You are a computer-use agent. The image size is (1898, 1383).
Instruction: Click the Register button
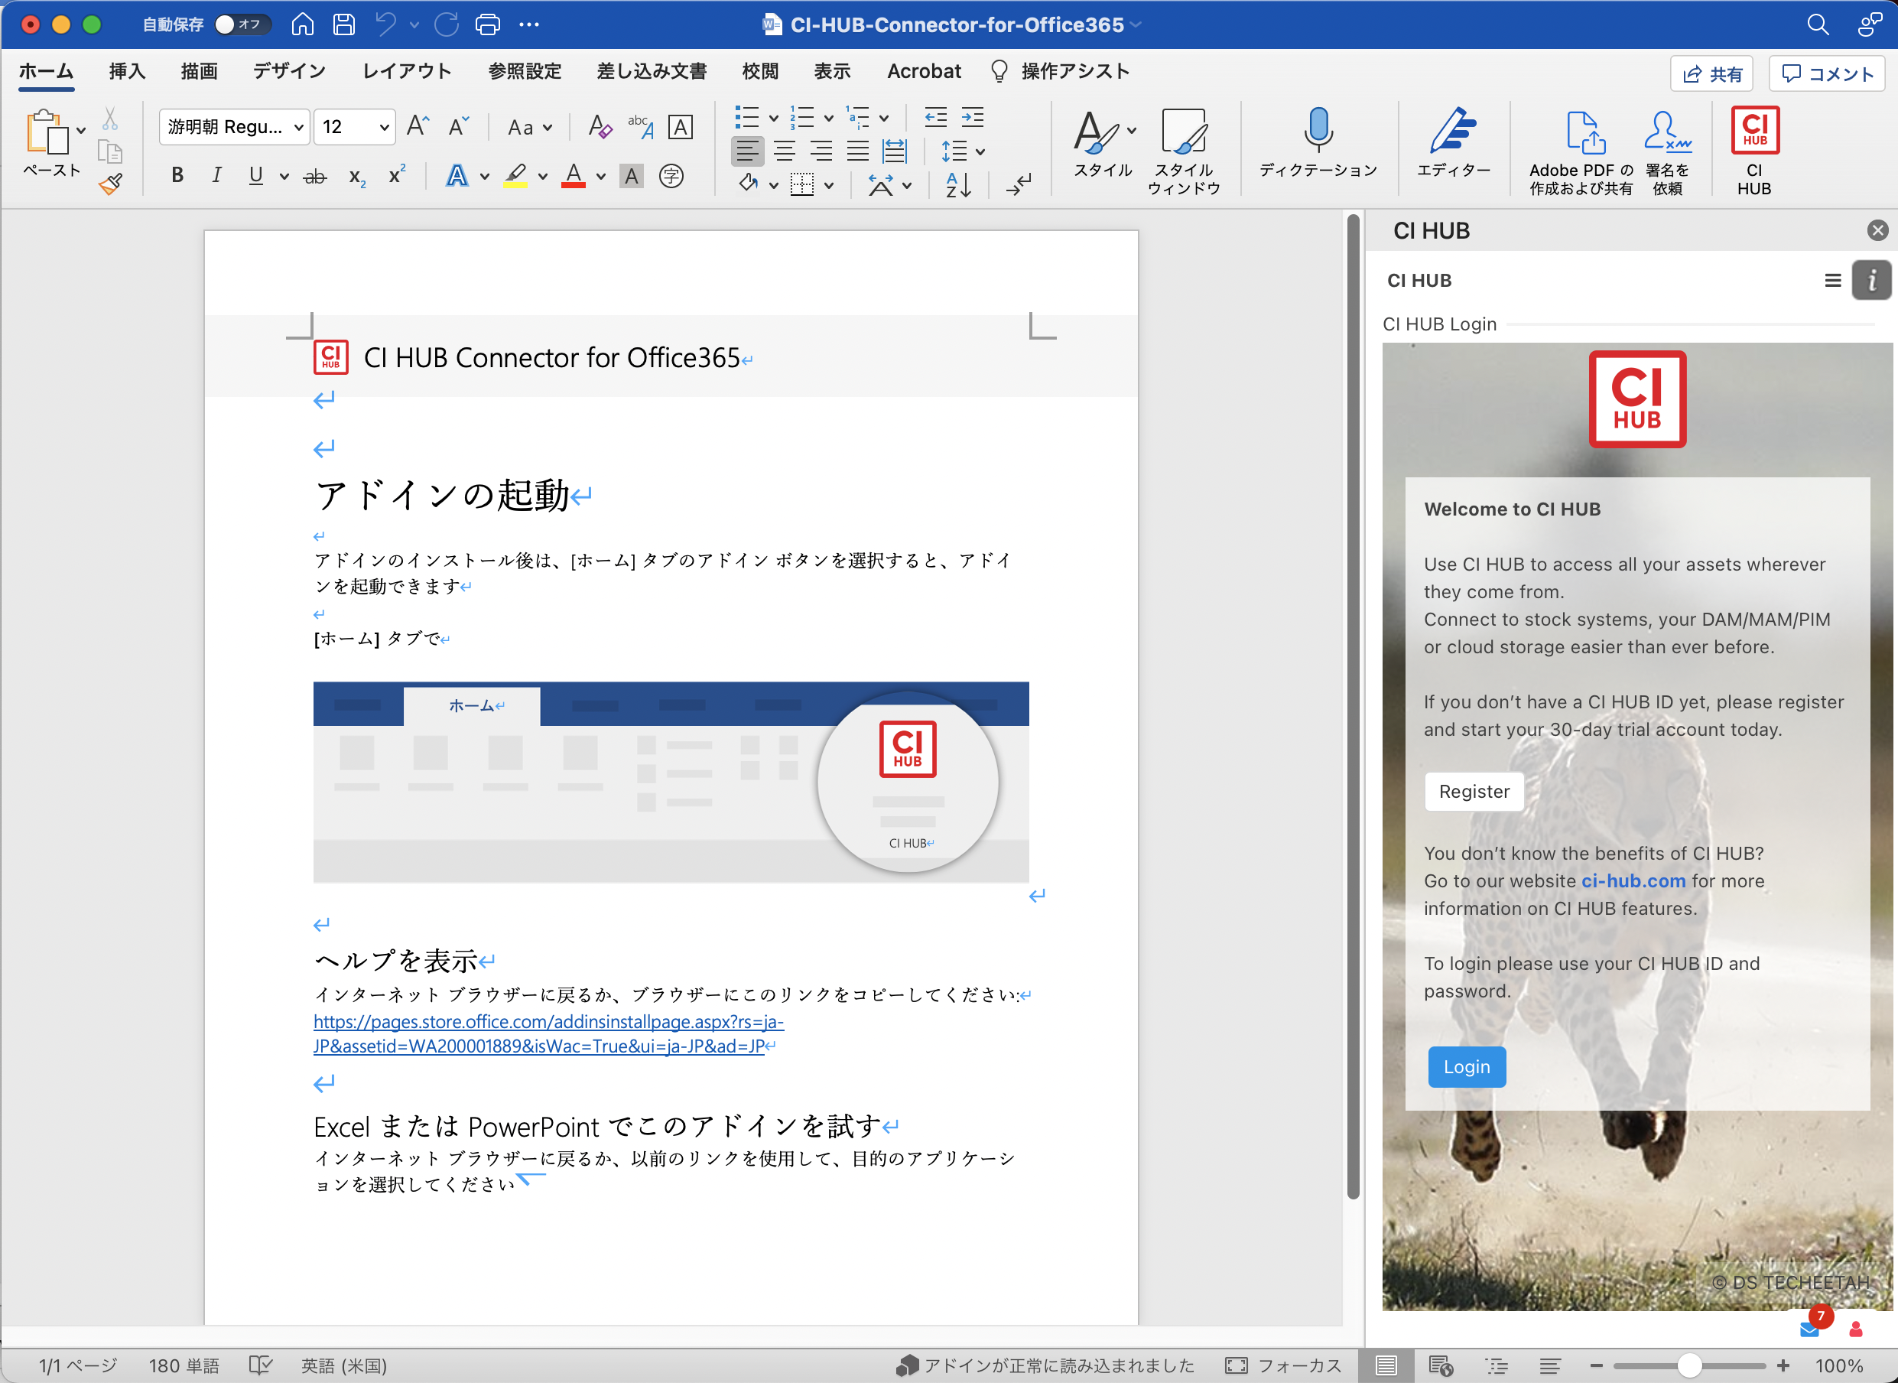(x=1474, y=791)
